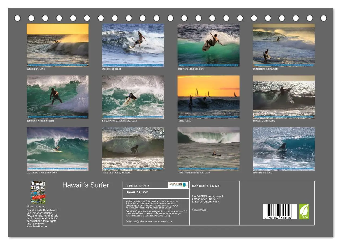Select the author biography starting "Der studierte Betriebswirt"

[x=42, y=217]
